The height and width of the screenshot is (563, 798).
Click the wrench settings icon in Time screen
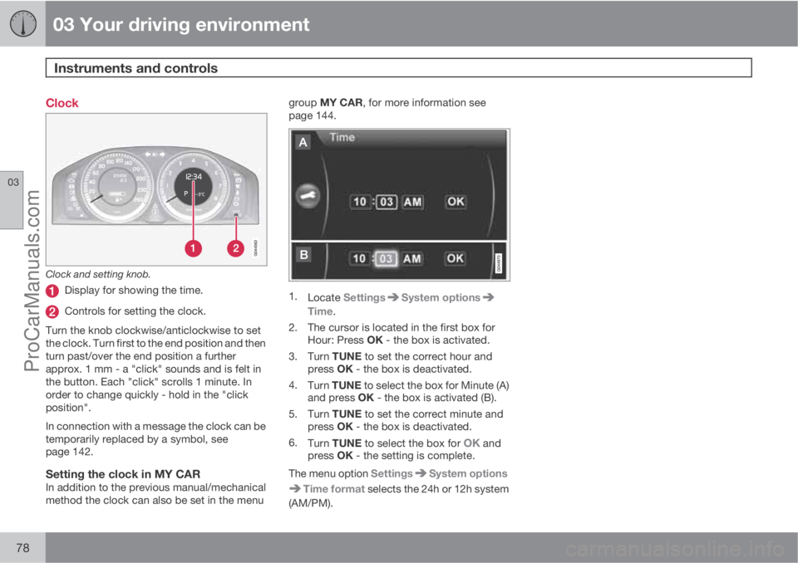tap(308, 196)
